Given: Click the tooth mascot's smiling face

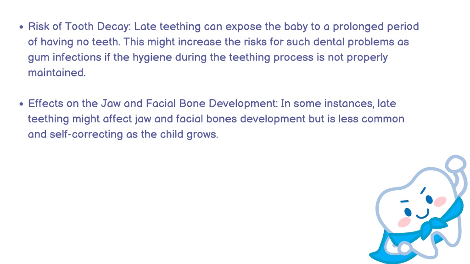Looking at the screenshot, I should click(x=421, y=208).
